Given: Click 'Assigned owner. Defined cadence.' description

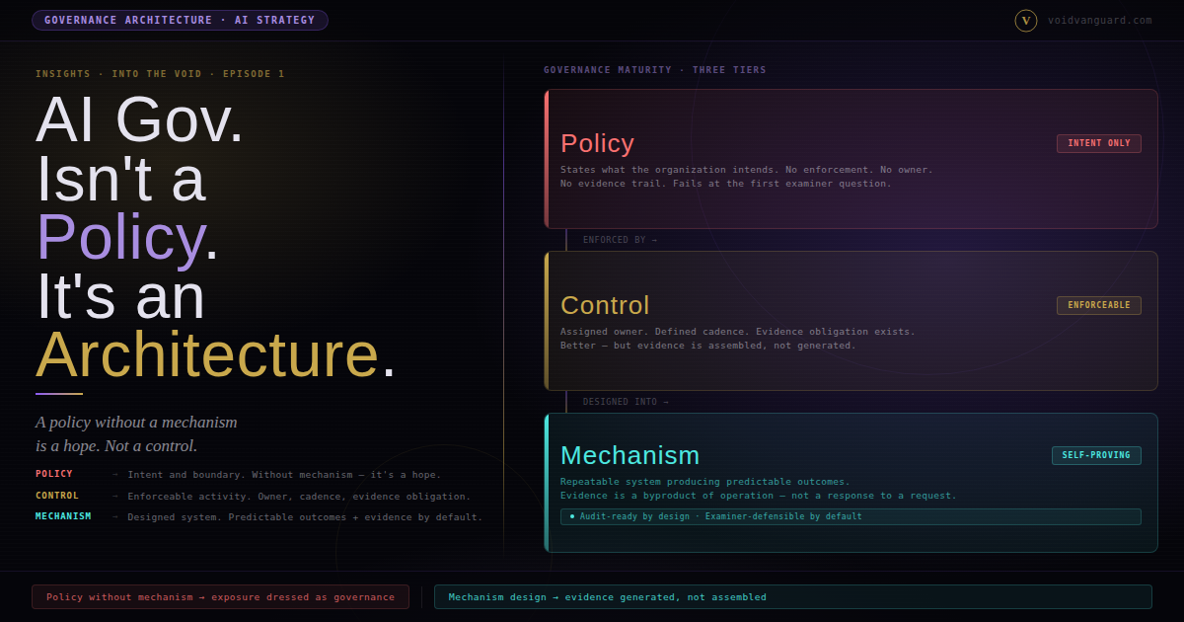Looking at the screenshot, I should click(x=738, y=332).
